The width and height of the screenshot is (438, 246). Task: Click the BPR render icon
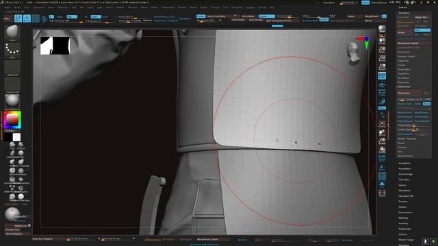click(382, 29)
